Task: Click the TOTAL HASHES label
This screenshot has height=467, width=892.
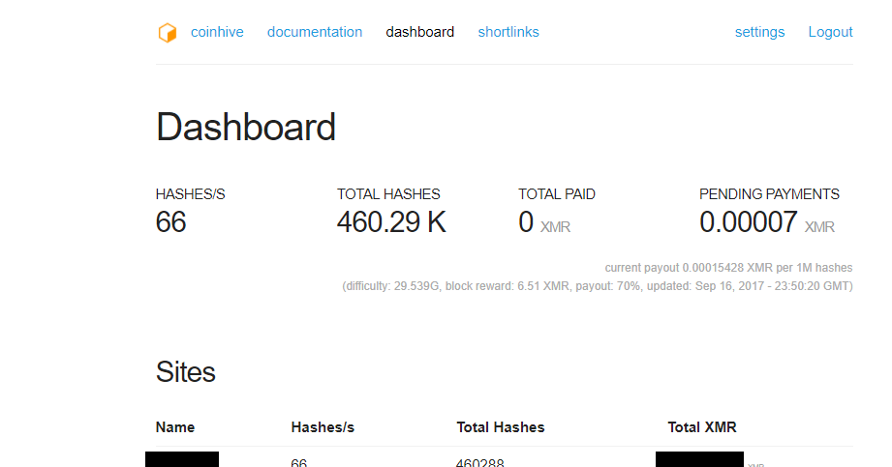Action: click(x=388, y=194)
